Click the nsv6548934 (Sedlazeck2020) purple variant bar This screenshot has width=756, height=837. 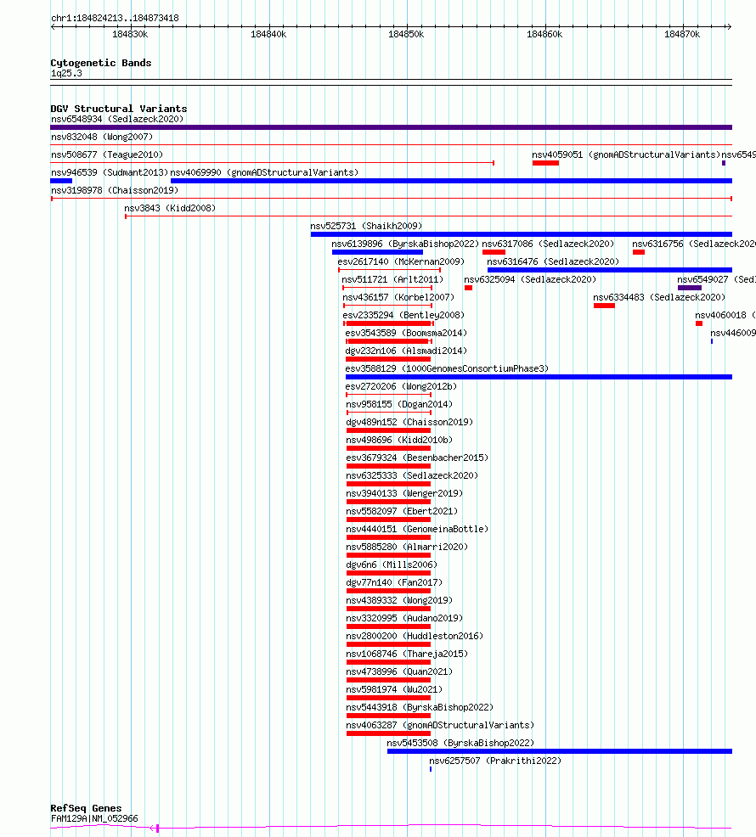click(391, 127)
